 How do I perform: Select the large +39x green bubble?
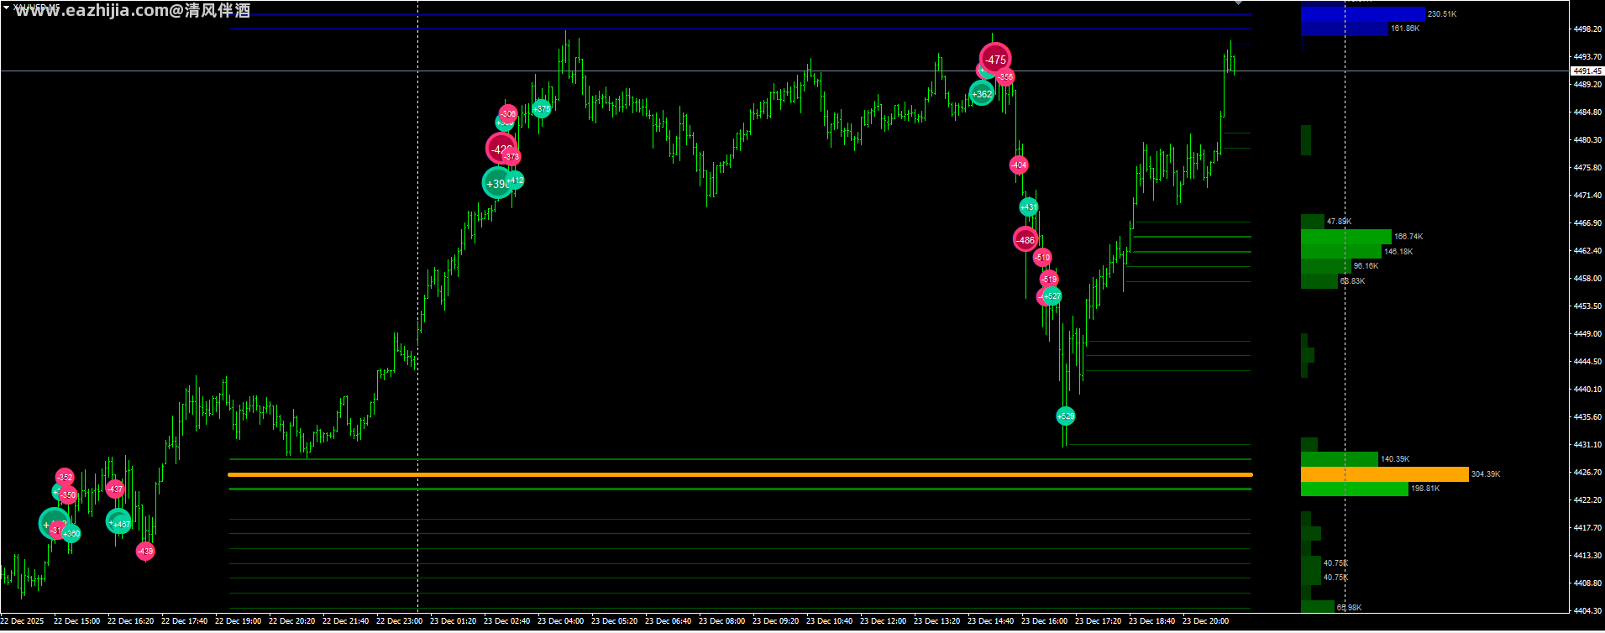pyautogui.click(x=498, y=183)
